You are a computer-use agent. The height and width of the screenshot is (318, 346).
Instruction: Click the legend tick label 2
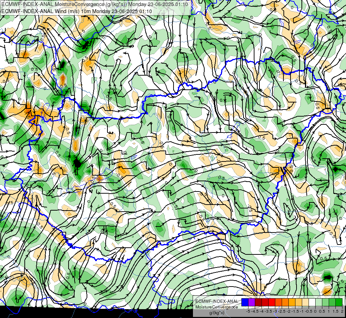pos(342,311)
